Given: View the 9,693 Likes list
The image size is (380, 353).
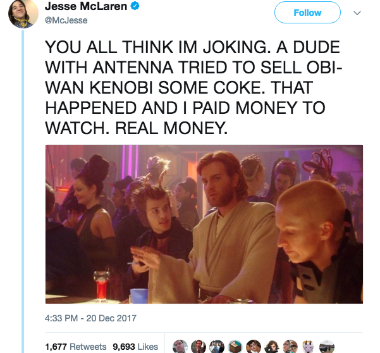Looking at the screenshot, I should pos(135,347).
